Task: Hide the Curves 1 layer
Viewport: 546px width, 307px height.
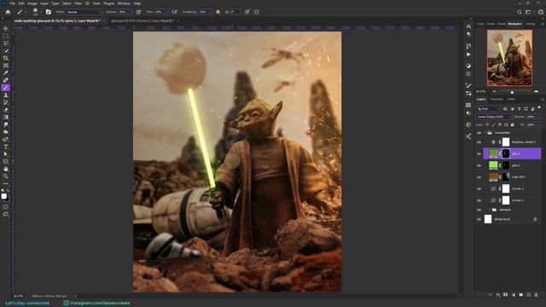Action: (479, 200)
